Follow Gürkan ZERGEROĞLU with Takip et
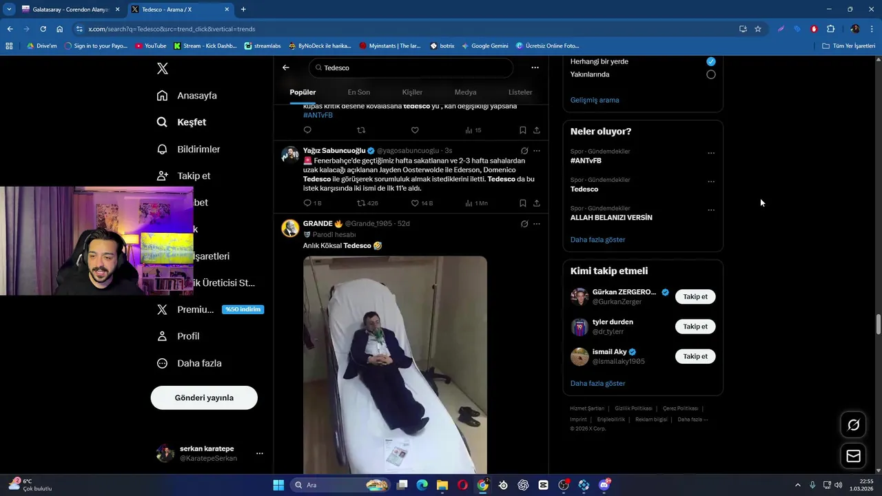882x496 pixels. 695,297
